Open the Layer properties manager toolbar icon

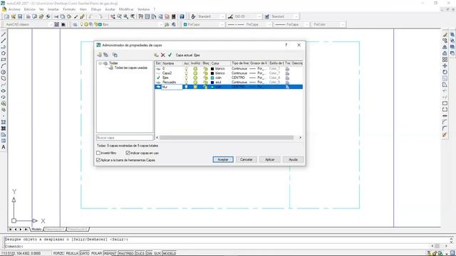pos(75,25)
